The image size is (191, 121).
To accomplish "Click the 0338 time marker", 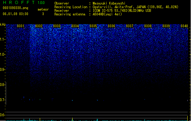I will point(148,26).
